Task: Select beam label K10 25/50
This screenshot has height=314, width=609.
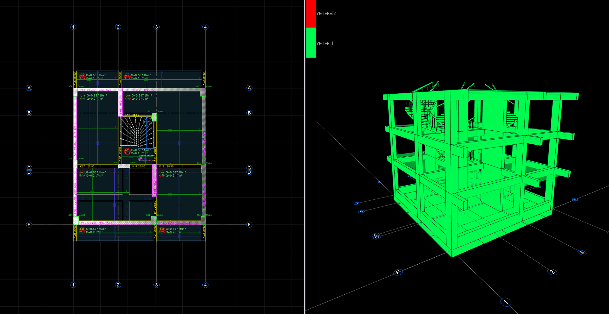Action: click(x=155, y=208)
